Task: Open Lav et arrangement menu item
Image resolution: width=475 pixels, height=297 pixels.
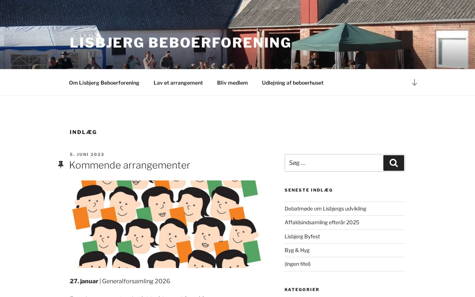Action: (178, 83)
